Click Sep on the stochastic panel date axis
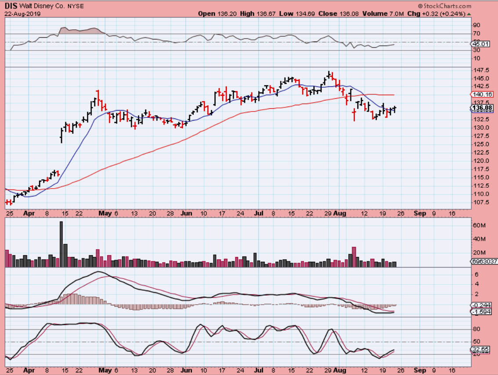Viewport: 498px width, 375px height. [420, 370]
